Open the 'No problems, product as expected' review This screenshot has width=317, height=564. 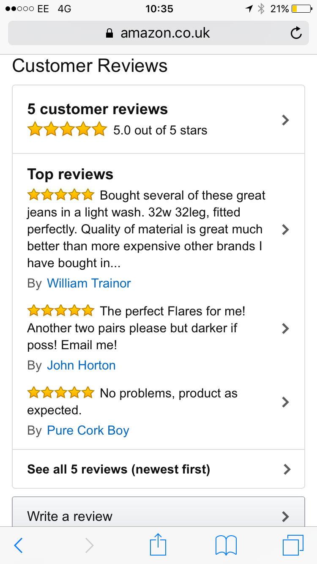(x=169, y=394)
